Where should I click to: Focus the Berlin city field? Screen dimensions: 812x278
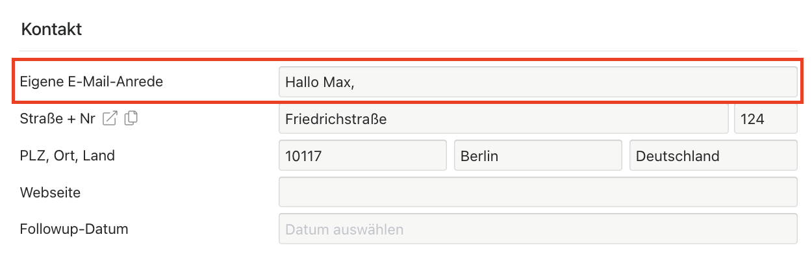pyautogui.click(x=538, y=156)
